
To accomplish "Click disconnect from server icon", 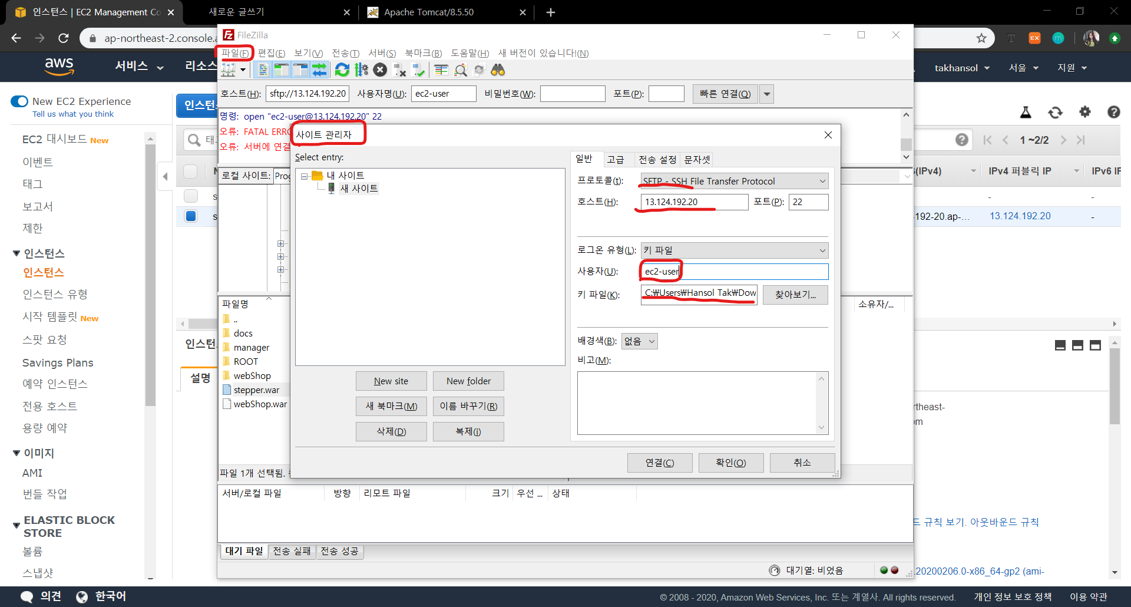I will pos(399,70).
